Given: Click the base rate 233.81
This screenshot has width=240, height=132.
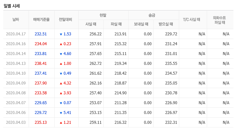Looking at the screenshot, I should [40, 54].
